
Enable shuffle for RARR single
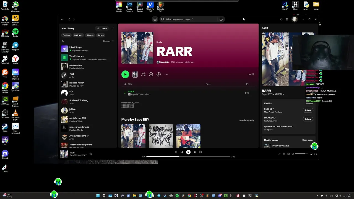[143, 74]
